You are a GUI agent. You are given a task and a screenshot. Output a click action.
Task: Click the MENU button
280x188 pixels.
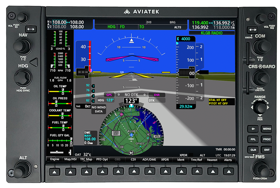tap(267, 129)
